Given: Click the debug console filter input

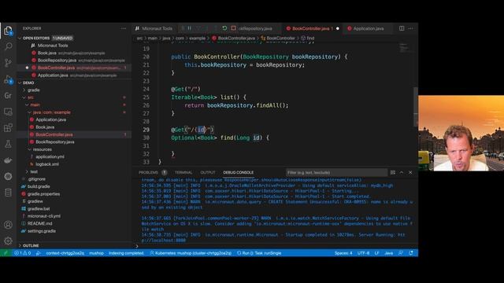Looking at the screenshot, I should tap(336, 172).
